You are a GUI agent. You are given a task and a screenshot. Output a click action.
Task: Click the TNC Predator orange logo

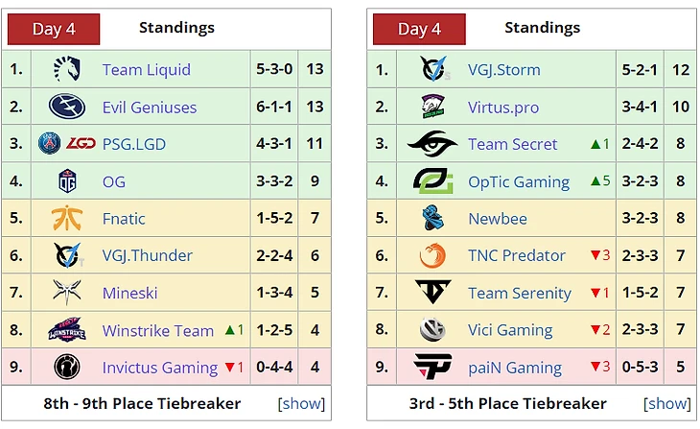pos(432,255)
